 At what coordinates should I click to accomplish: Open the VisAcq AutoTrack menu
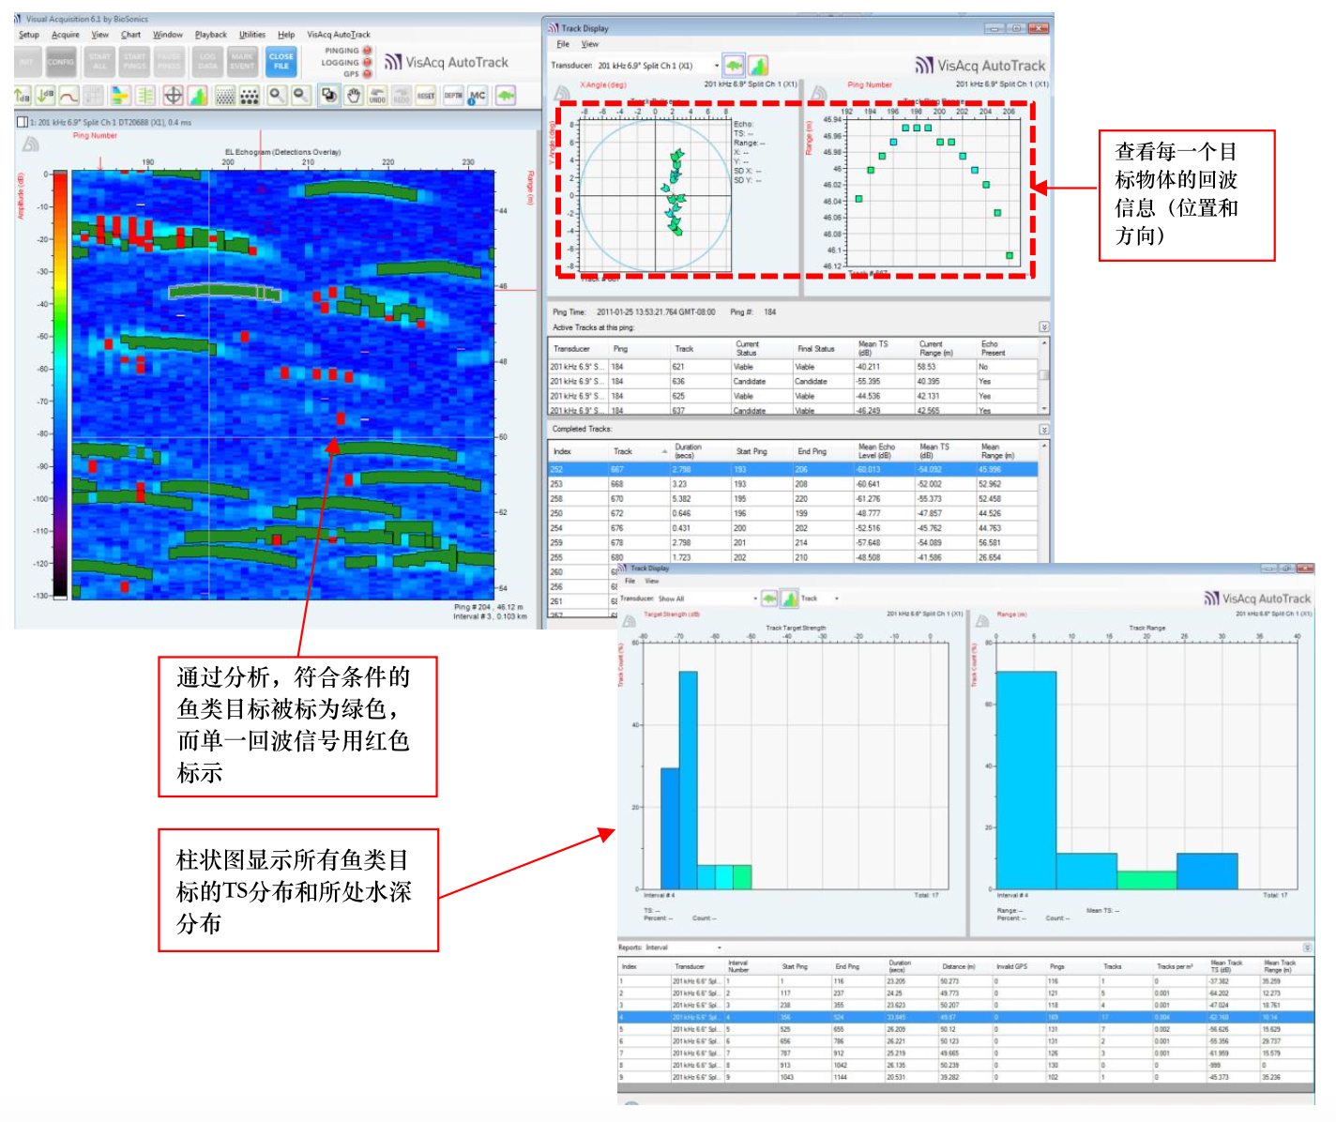coord(338,35)
